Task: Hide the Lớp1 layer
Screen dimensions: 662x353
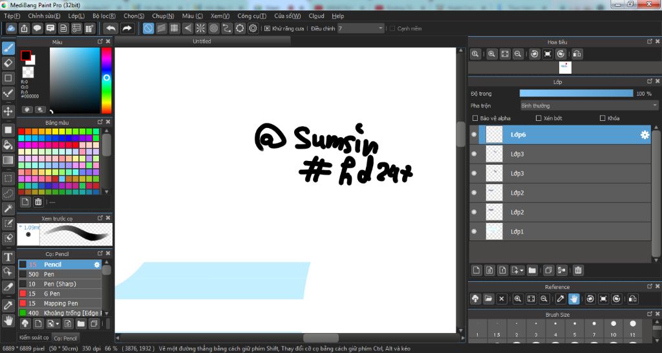Action: point(474,231)
